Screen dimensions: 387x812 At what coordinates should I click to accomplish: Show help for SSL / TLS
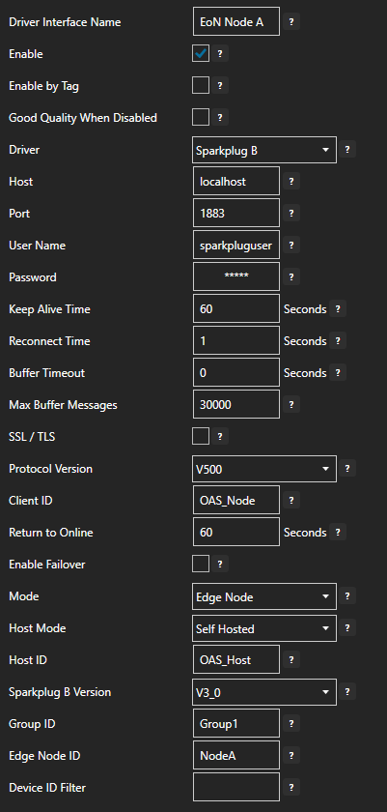point(220,437)
